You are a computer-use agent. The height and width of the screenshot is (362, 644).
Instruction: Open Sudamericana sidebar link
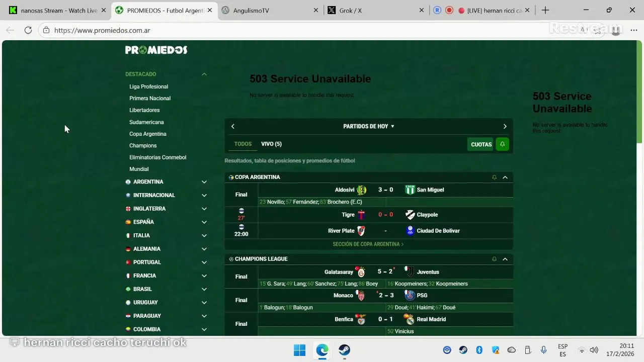(x=146, y=122)
